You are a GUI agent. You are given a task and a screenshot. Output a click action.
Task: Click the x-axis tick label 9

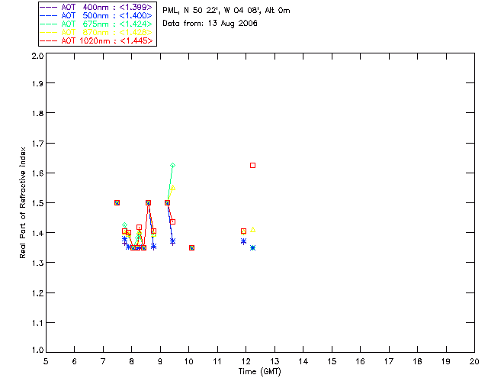point(160,362)
